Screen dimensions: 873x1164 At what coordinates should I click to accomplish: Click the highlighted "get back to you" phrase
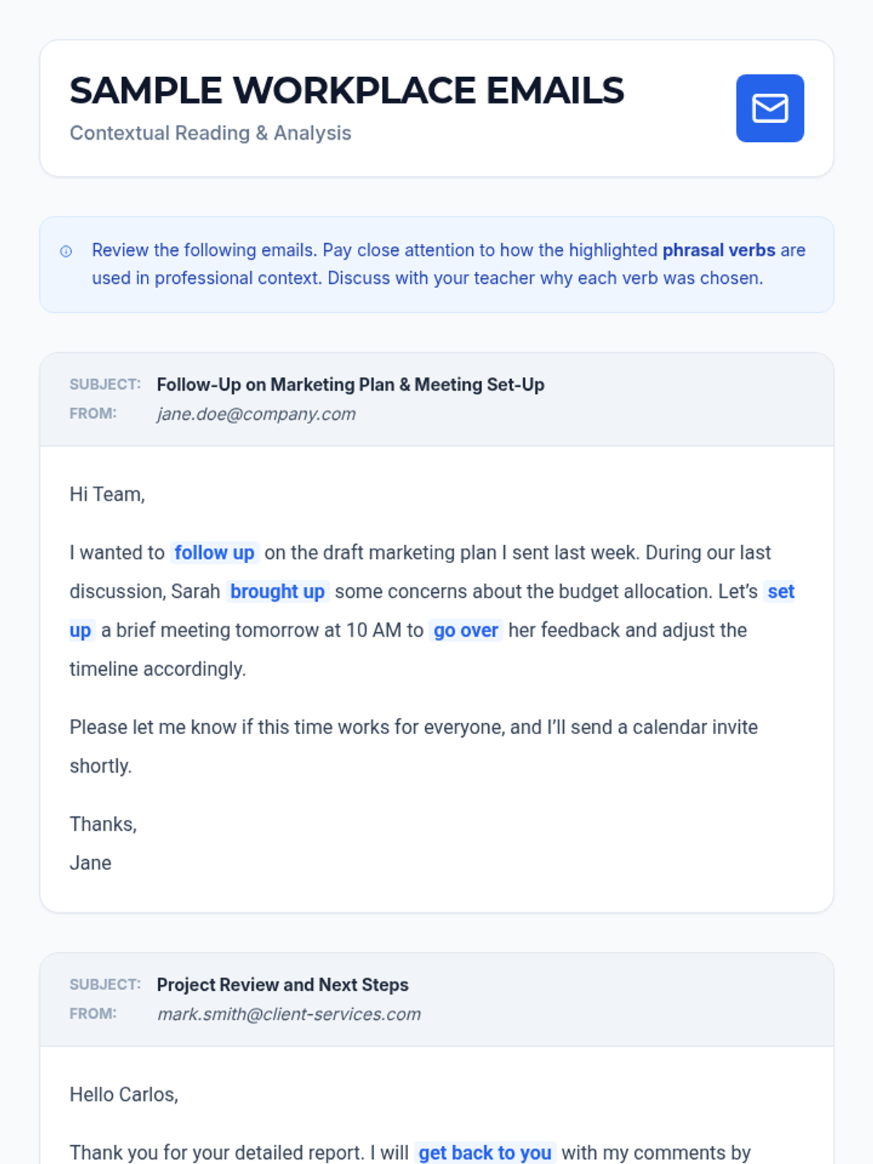point(485,1152)
